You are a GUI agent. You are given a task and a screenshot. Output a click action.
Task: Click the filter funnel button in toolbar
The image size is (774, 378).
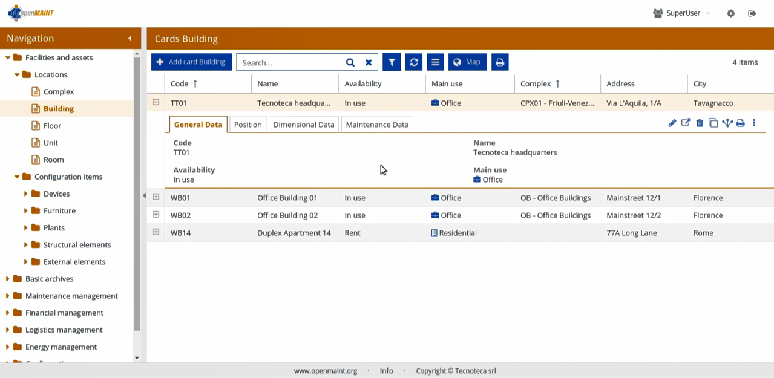(x=392, y=62)
